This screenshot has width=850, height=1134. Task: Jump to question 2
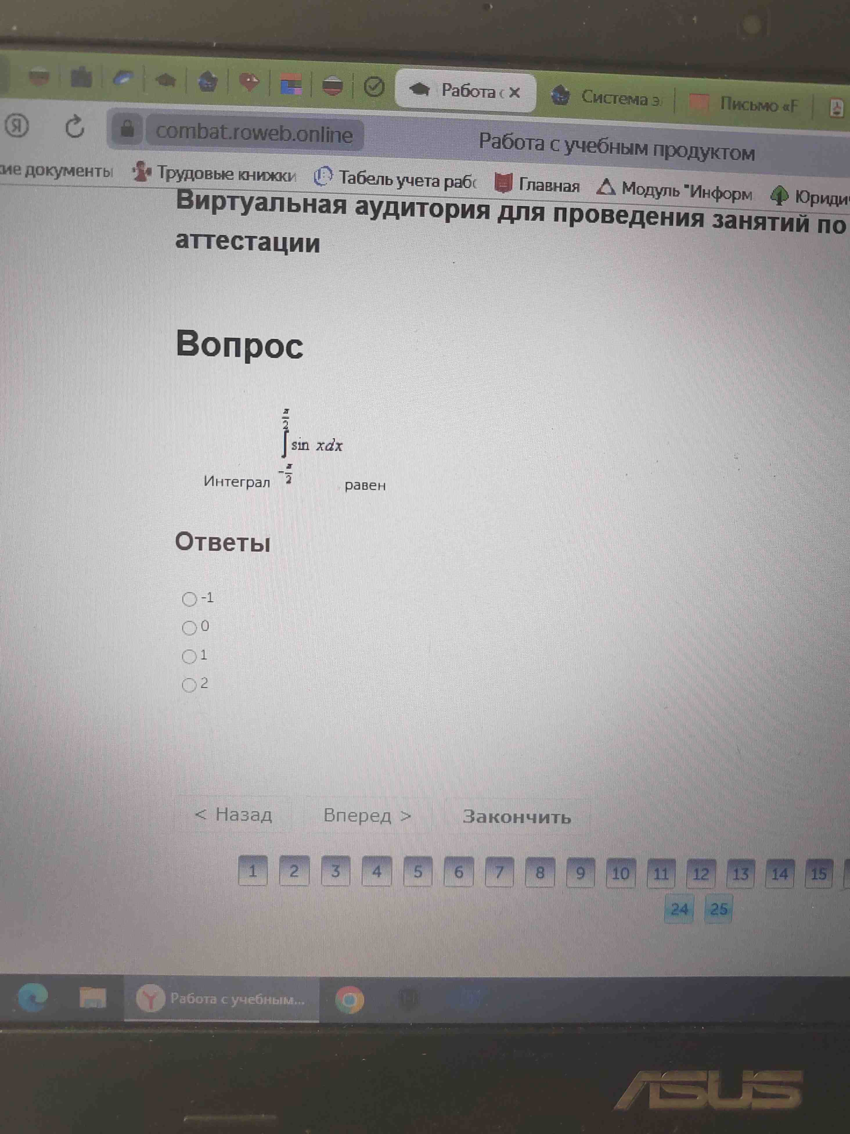pos(294,871)
